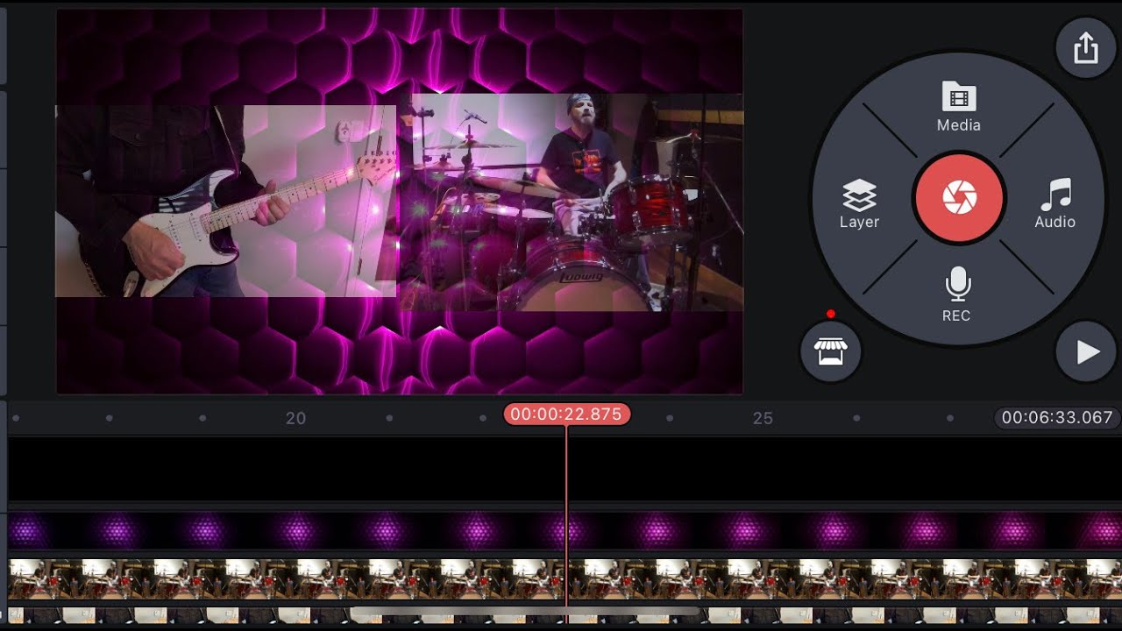Open the Layer menu

pyautogui.click(x=859, y=204)
